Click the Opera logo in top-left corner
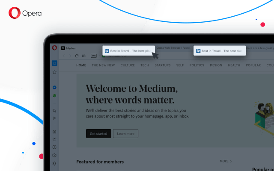Viewport: 274px width, 171px height. (25, 13)
